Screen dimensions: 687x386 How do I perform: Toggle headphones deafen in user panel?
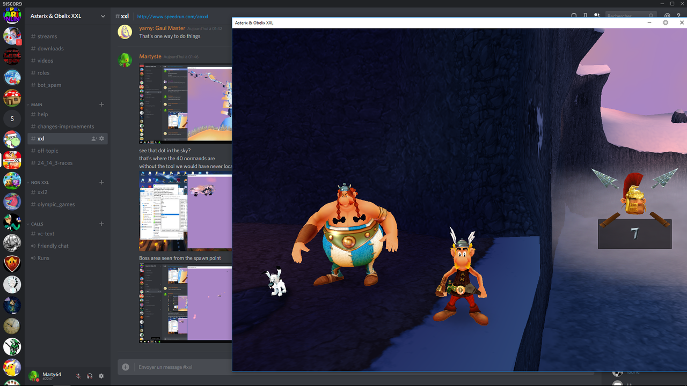pos(90,376)
